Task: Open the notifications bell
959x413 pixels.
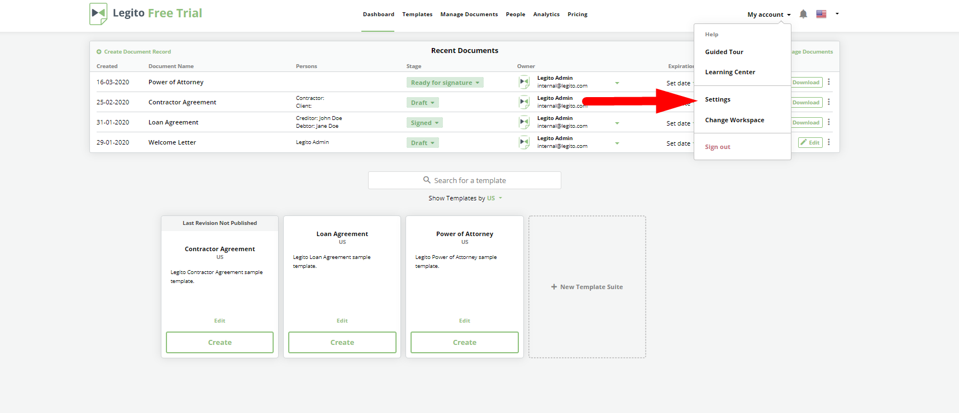Action: tap(803, 14)
